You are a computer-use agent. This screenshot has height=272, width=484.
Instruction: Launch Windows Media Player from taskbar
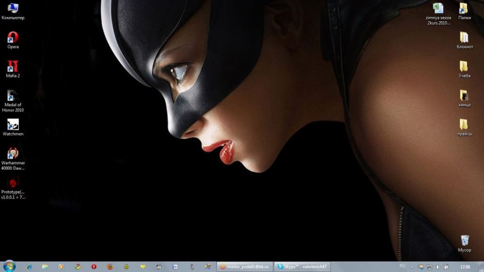pyautogui.click(x=61, y=267)
